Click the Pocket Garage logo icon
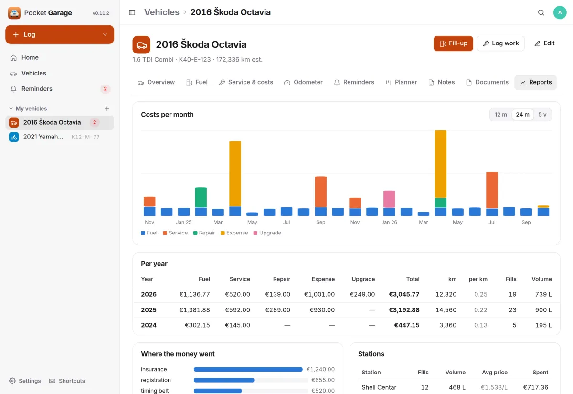 pyautogui.click(x=14, y=13)
